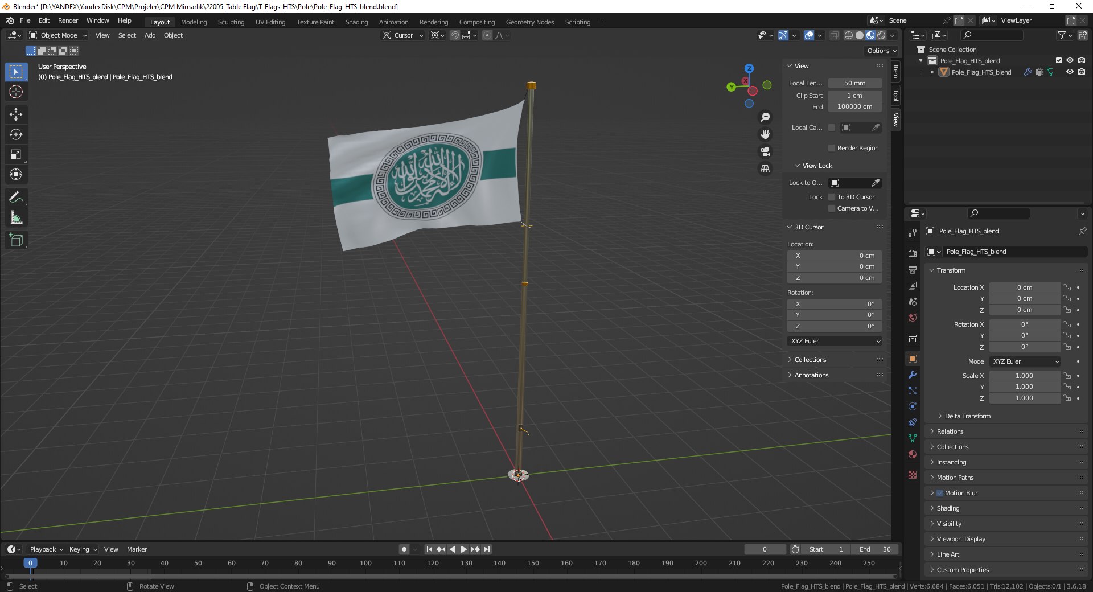Select the Transform tool
Screen dimensions: 1093x592
pos(16,175)
